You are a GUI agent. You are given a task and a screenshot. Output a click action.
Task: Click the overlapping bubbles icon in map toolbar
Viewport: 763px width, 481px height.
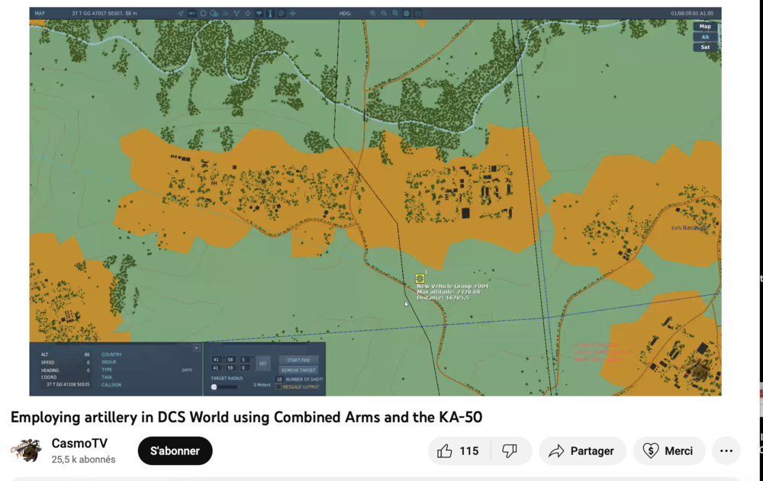[214, 13]
